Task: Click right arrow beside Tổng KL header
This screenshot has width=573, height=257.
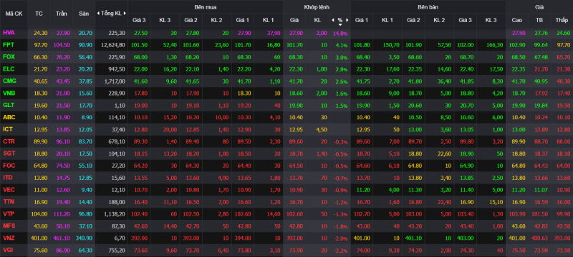Action: point(125,14)
